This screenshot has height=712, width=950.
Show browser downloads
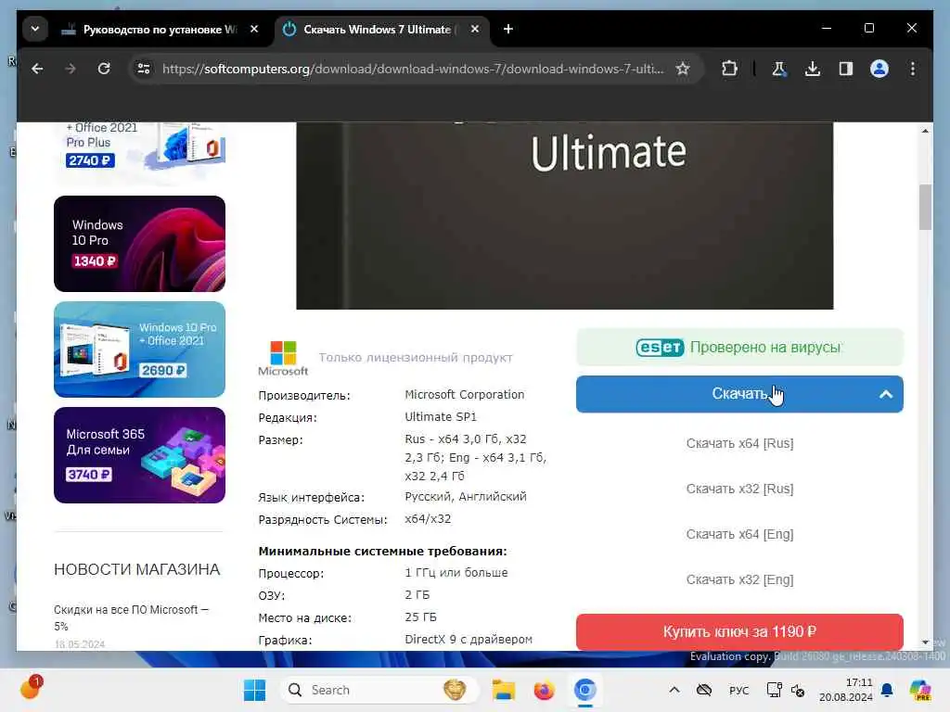(813, 69)
